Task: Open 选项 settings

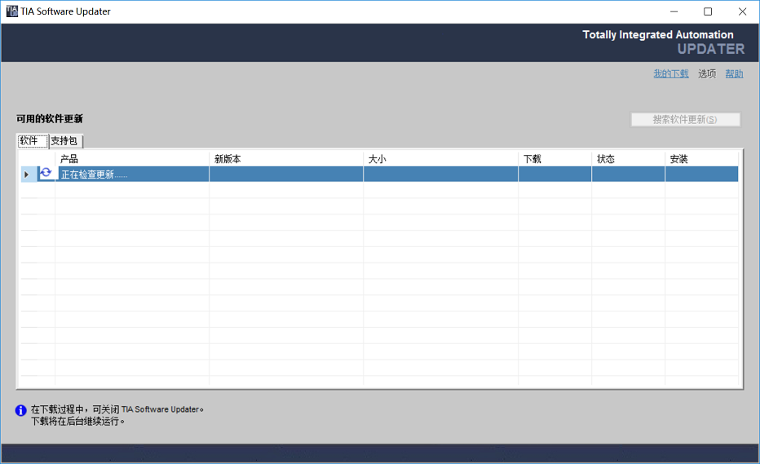Action: tap(707, 74)
